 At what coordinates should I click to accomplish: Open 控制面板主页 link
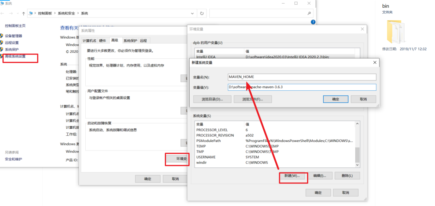pos(15,26)
